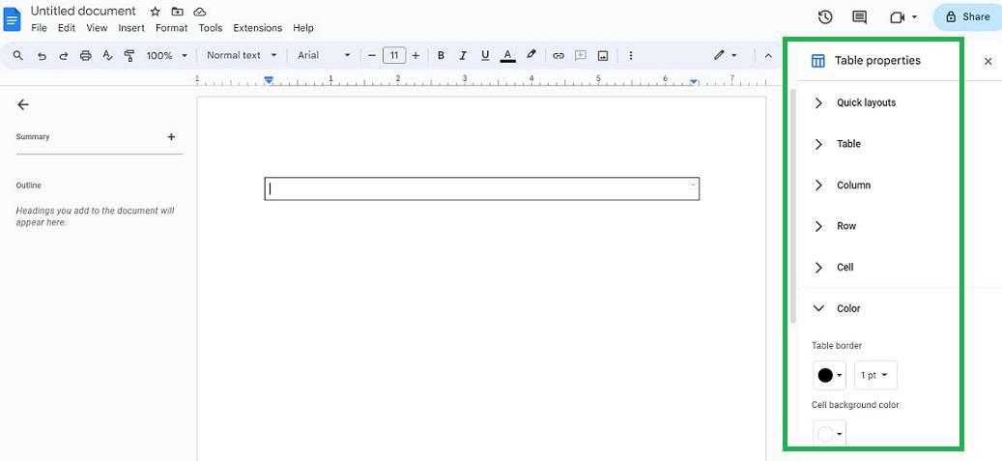The image size is (1002, 461).
Task: Select the paint format tool
Action: pyautogui.click(x=129, y=56)
